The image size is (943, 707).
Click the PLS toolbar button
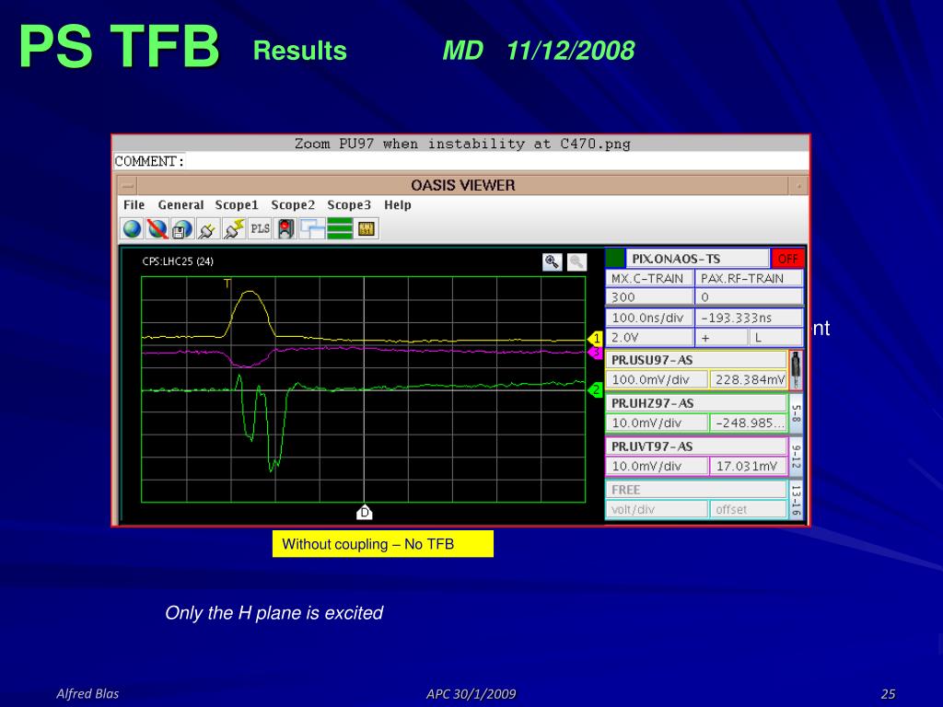(260, 229)
